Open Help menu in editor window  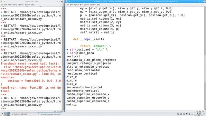98,5
